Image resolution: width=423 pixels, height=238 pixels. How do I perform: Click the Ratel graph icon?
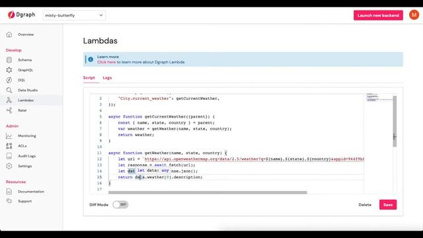9,110
